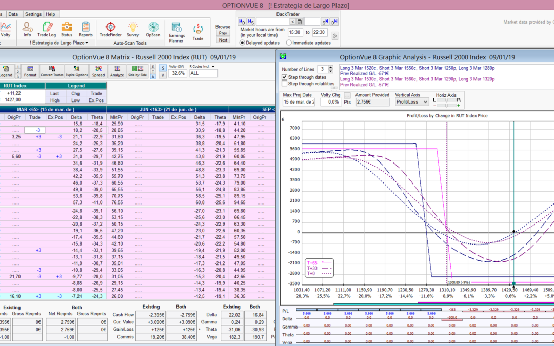The width and height of the screenshot is (554, 346).
Task: Open the Survey scan tool
Action: tap(133, 29)
